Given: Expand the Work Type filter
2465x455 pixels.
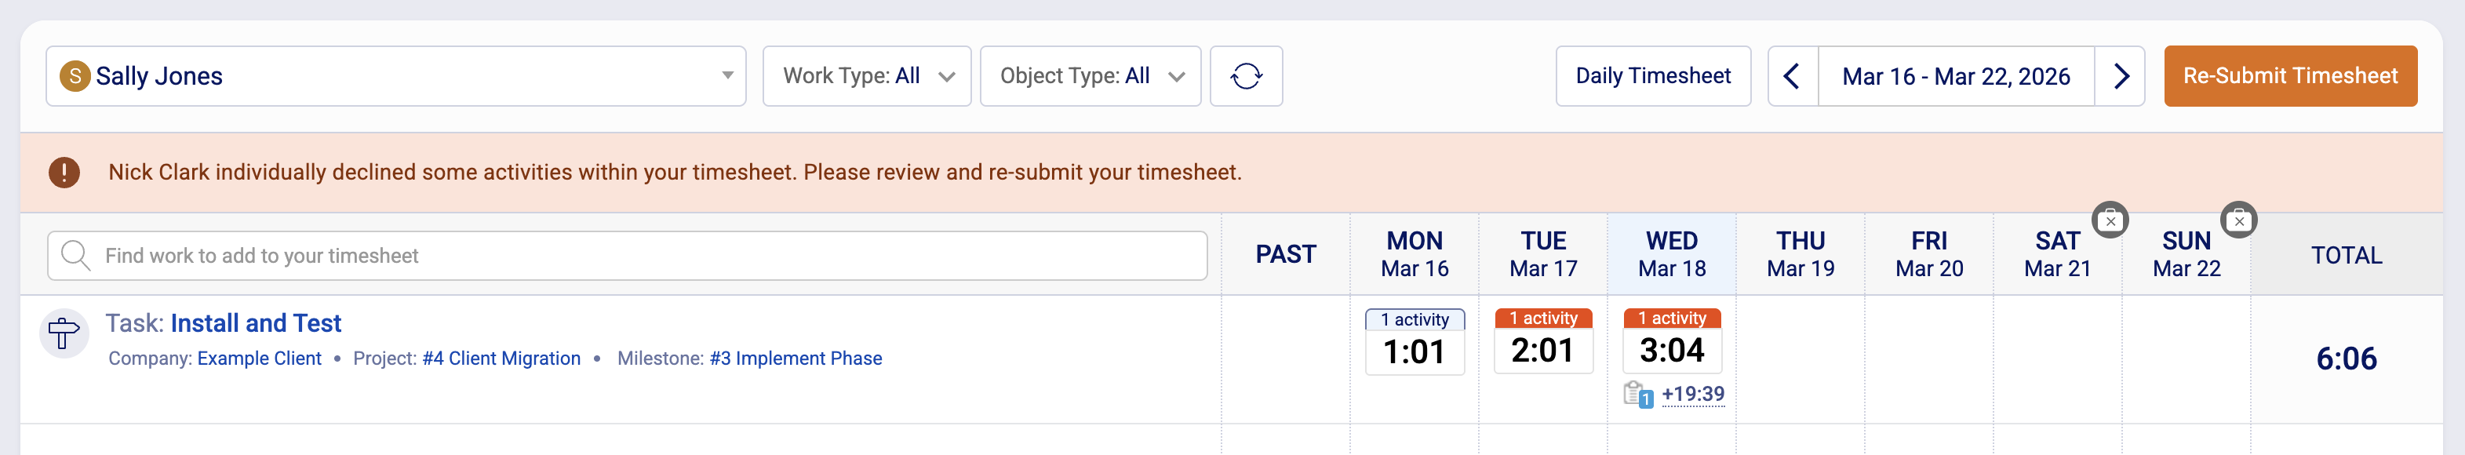Looking at the screenshot, I should (867, 76).
